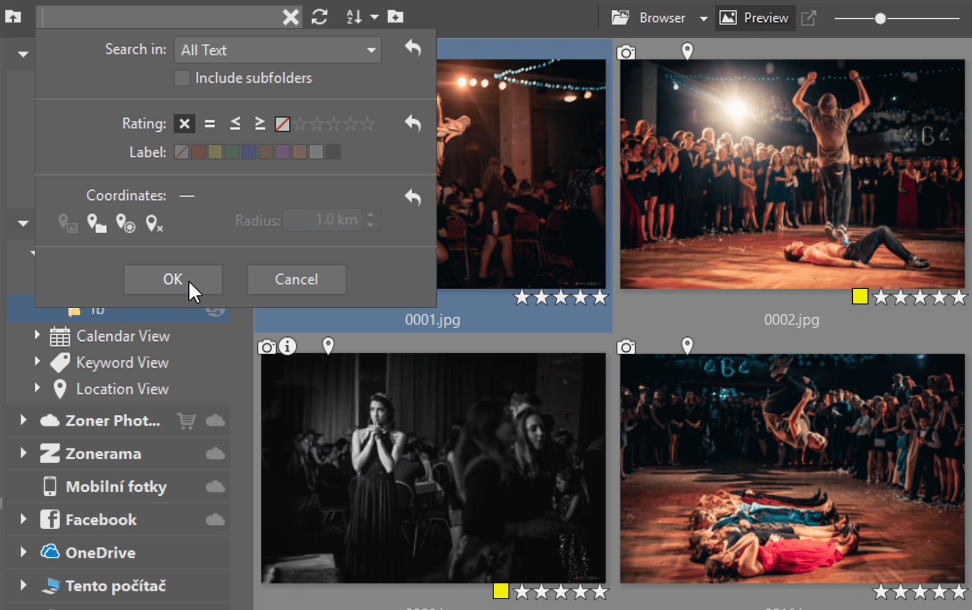Choose rating greater-than-or-equal operator
972x610 pixels.
pos(260,124)
